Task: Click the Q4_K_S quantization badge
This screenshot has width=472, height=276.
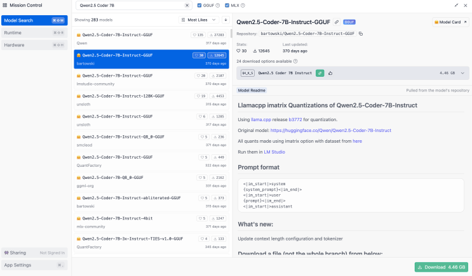Action: point(248,73)
